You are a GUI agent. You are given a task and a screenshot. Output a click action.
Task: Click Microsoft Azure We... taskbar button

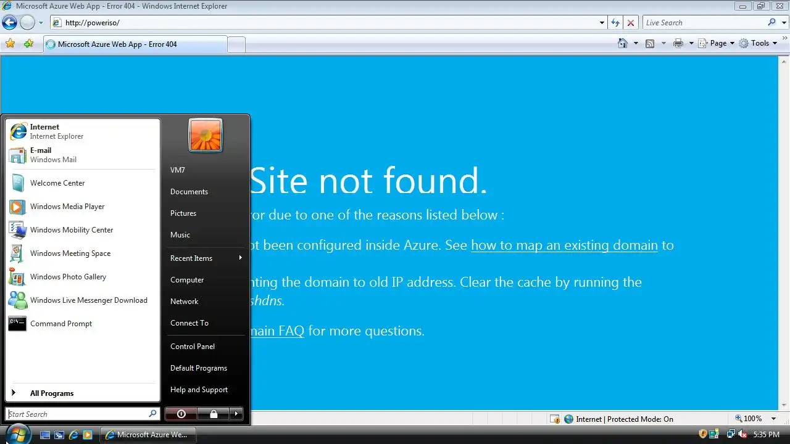tap(148, 435)
